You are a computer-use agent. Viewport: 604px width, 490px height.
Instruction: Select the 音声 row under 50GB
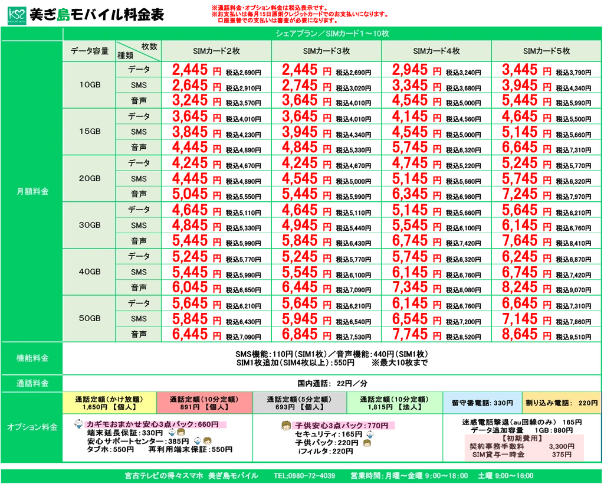139,334
